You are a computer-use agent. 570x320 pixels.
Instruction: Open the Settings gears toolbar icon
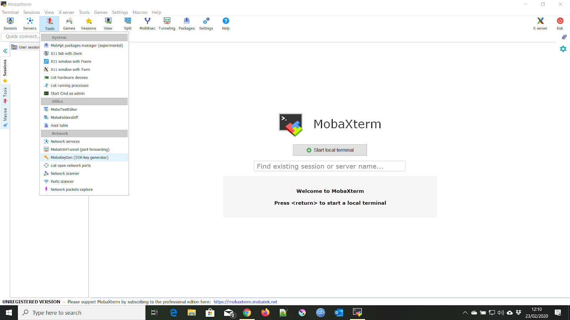(x=206, y=24)
